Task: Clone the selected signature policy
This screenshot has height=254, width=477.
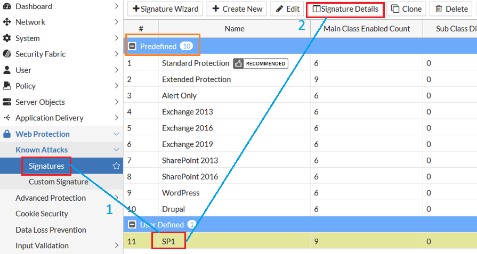Action: point(407,9)
